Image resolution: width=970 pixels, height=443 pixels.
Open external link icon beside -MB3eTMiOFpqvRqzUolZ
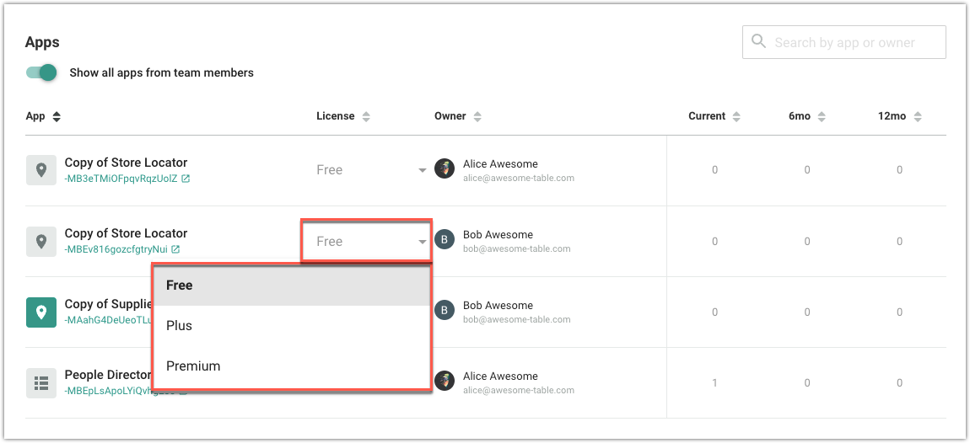pyautogui.click(x=186, y=179)
